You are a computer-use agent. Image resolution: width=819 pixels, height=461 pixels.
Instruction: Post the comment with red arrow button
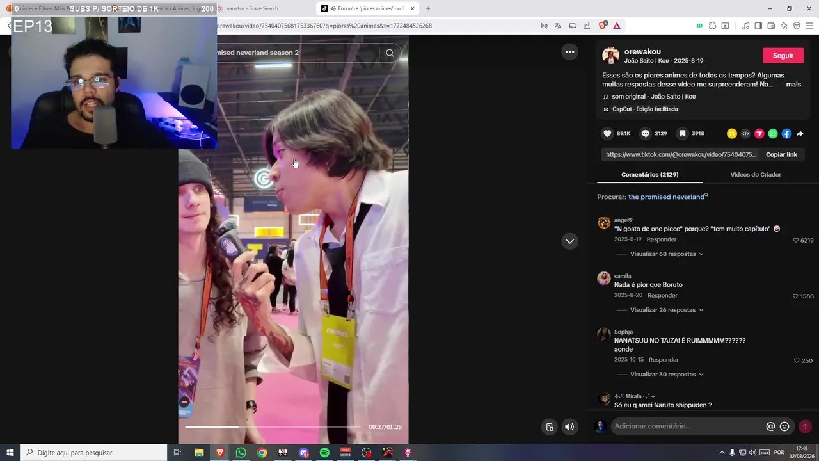pyautogui.click(x=805, y=426)
